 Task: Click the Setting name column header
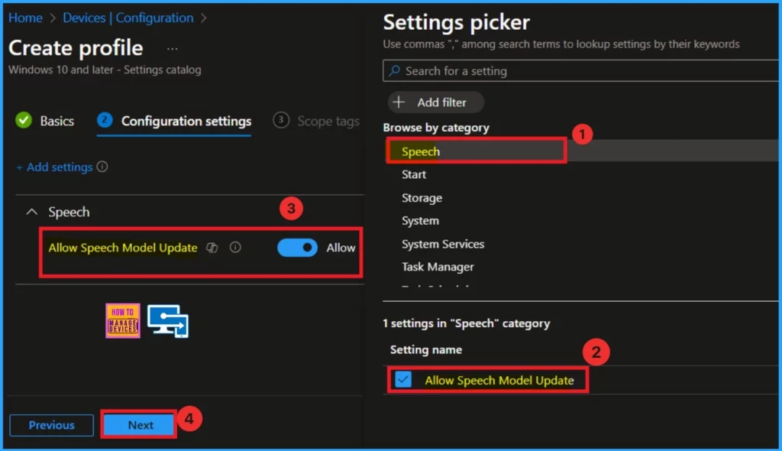click(x=426, y=349)
